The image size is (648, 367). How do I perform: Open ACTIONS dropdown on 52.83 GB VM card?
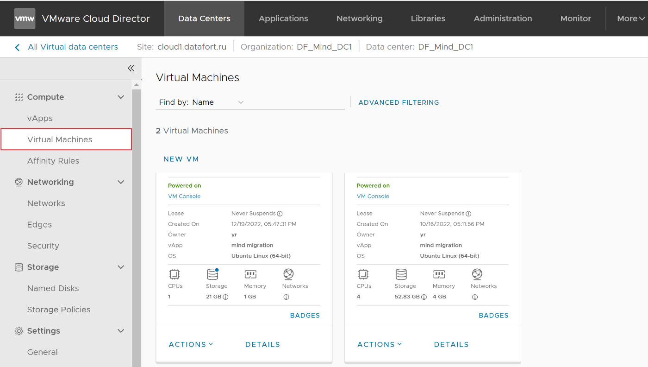[x=380, y=344]
